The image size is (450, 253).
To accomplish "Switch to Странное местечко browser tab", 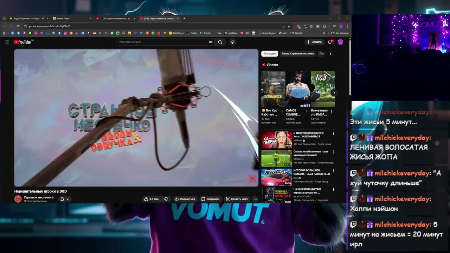I will [x=116, y=18].
